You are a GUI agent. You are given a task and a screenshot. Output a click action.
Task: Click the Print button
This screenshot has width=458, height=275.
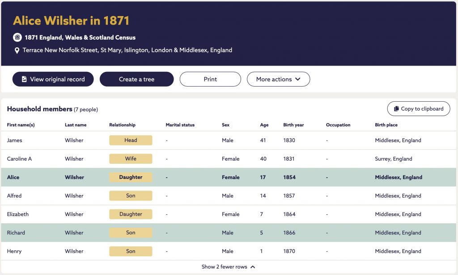[x=210, y=79]
